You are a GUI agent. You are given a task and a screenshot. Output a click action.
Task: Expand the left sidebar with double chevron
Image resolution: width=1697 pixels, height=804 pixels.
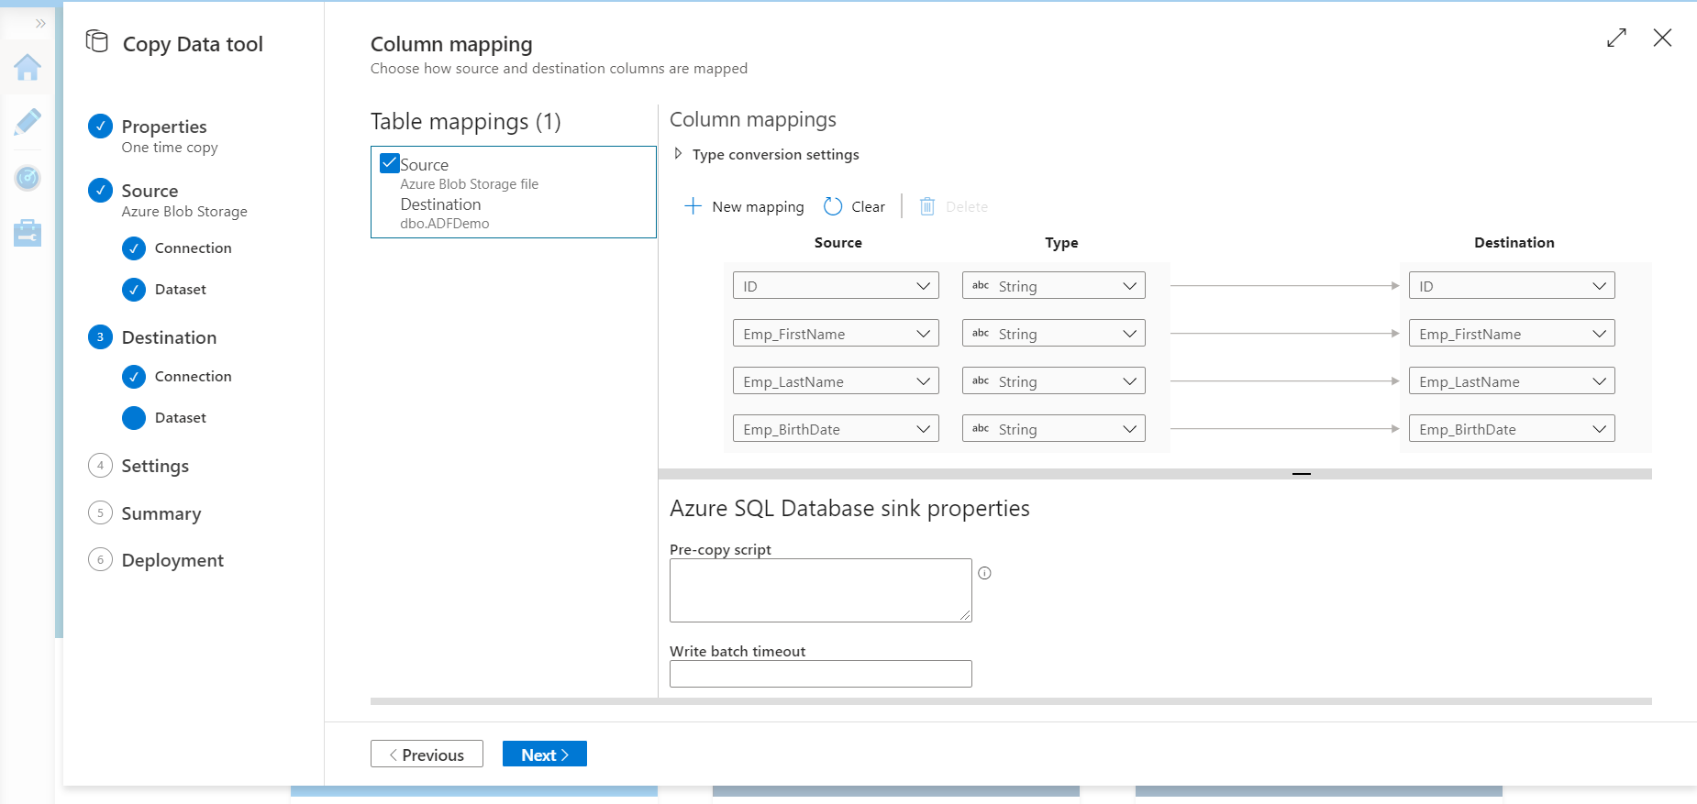click(x=40, y=24)
